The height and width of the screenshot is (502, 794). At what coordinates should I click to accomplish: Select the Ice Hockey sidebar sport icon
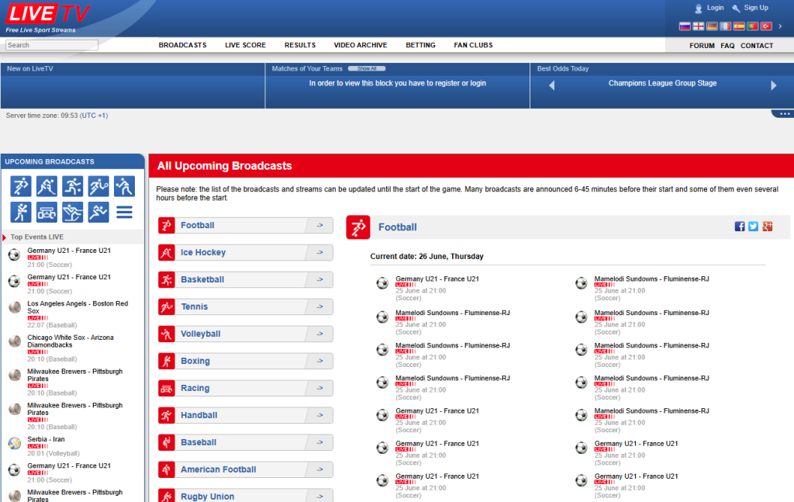coord(47,186)
